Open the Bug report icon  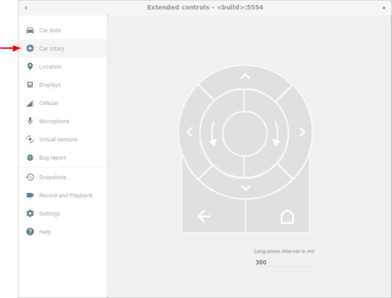(x=30, y=158)
